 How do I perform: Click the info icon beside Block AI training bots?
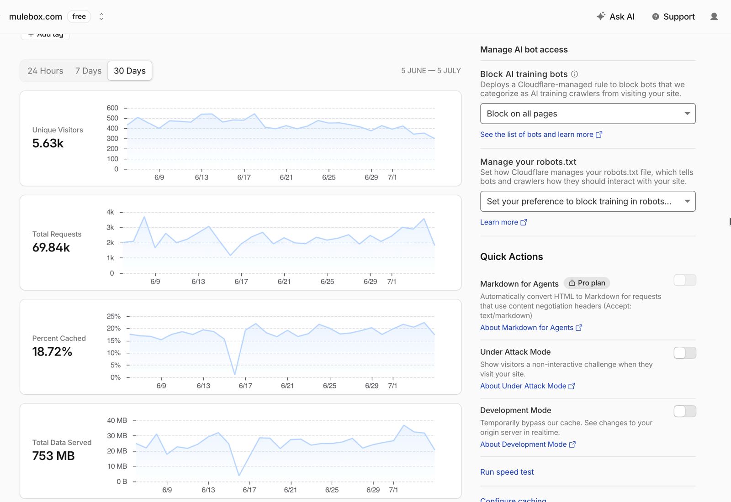click(574, 74)
